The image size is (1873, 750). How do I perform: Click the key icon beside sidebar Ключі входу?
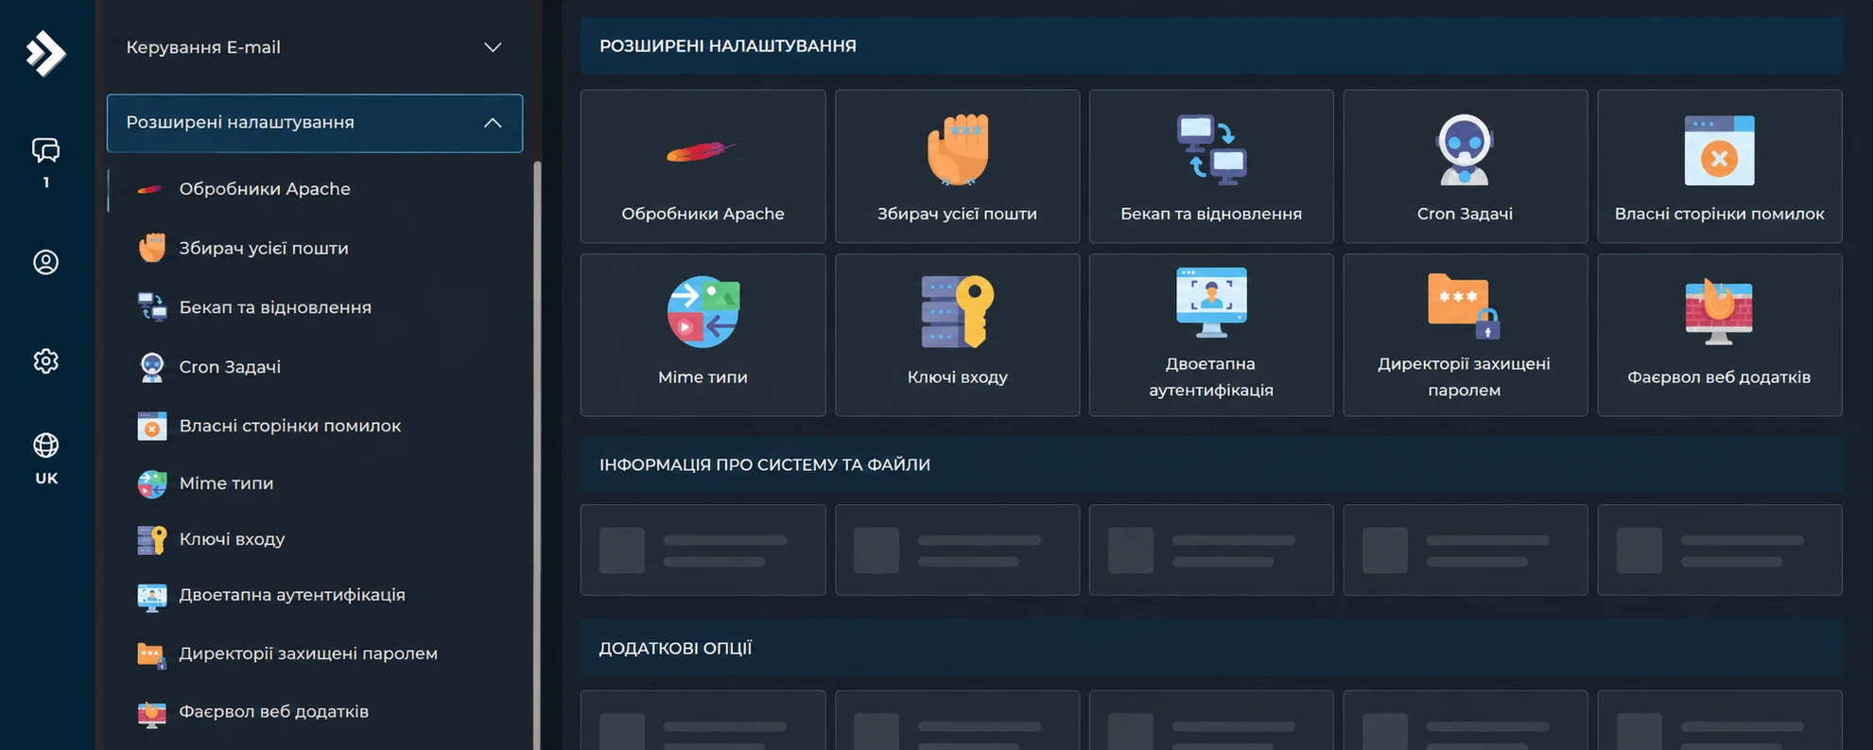tap(151, 539)
